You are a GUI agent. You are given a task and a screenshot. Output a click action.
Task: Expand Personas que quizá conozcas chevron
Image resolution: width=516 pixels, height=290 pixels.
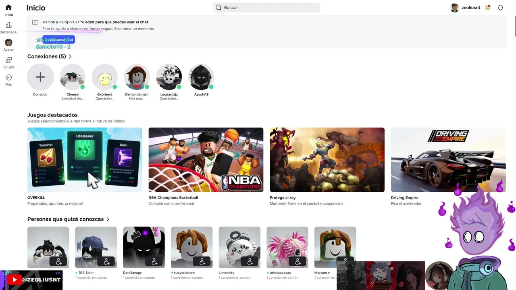pyautogui.click(x=108, y=220)
